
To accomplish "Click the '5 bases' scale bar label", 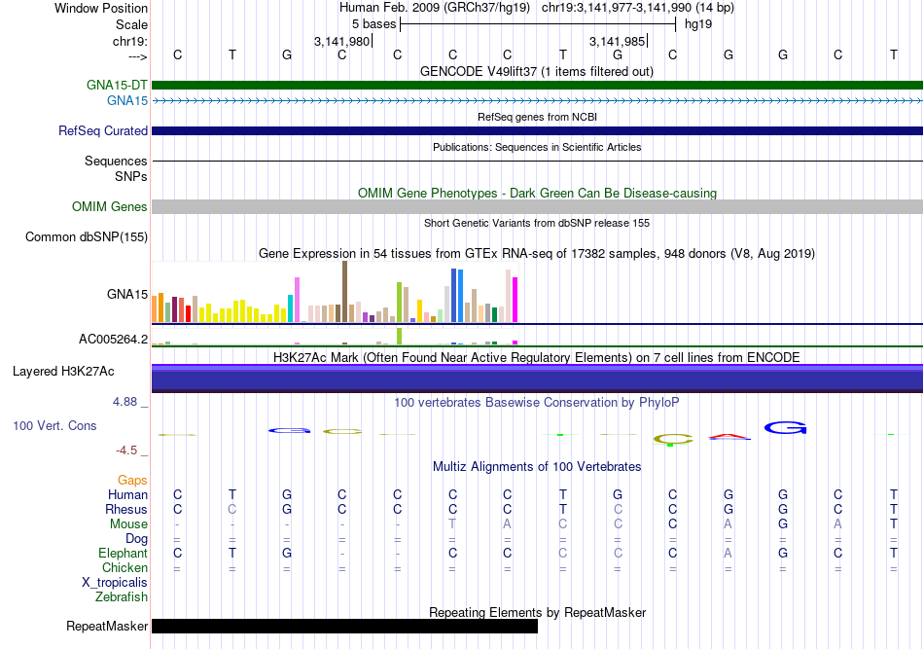I will [x=374, y=24].
